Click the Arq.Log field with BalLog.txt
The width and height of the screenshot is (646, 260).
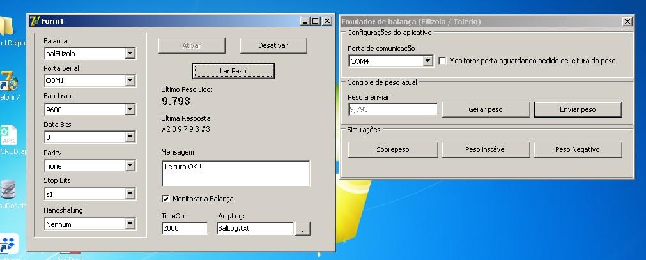[x=255, y=228]
